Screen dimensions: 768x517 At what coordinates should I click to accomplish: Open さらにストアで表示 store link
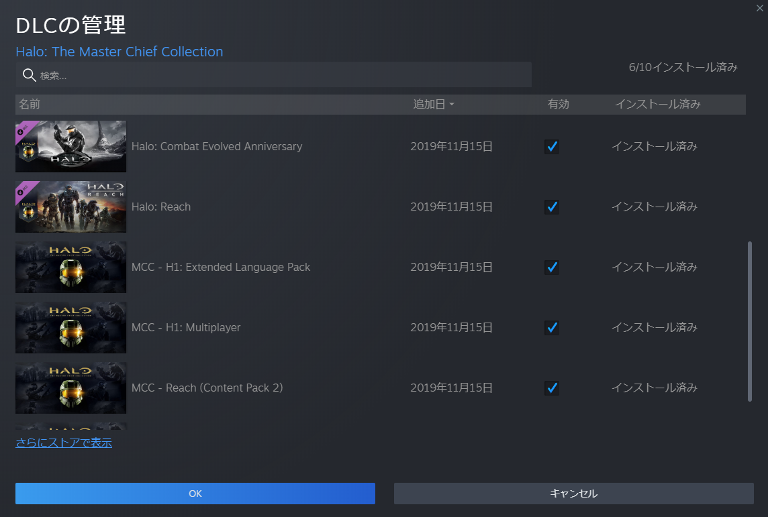[64, 443]
